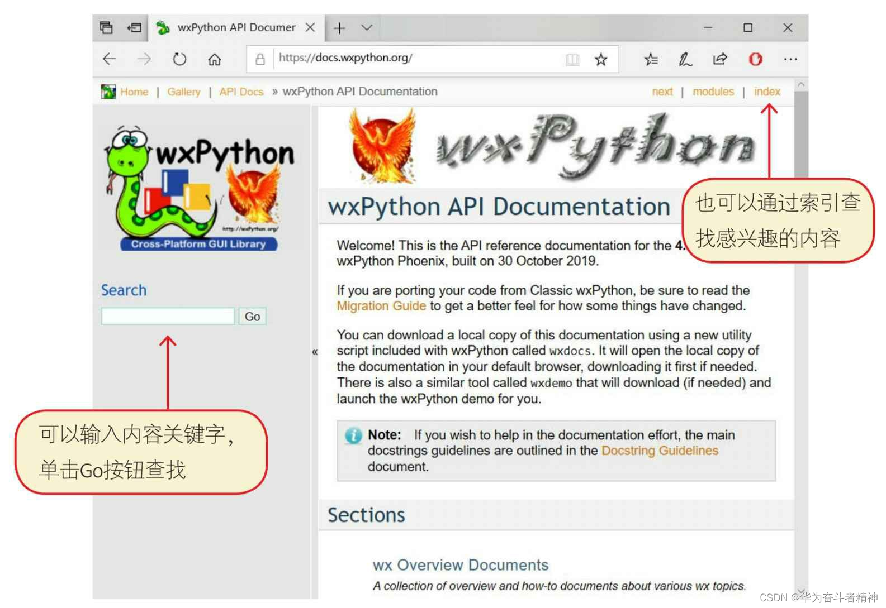Open the favorites hub icon

(651, 59)
